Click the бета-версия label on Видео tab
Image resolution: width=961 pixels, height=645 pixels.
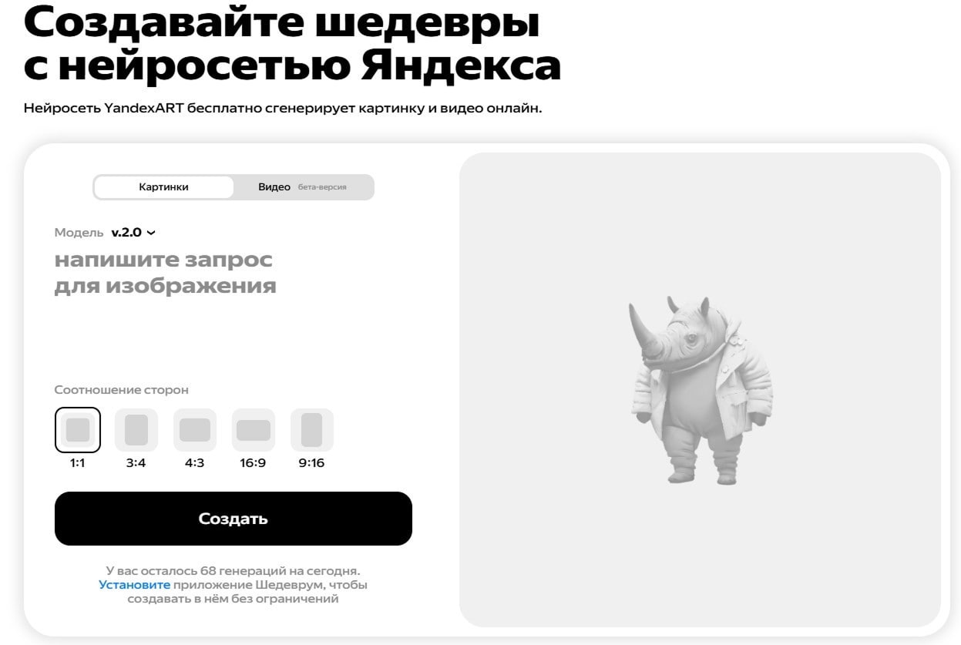(x=322, y=187)
